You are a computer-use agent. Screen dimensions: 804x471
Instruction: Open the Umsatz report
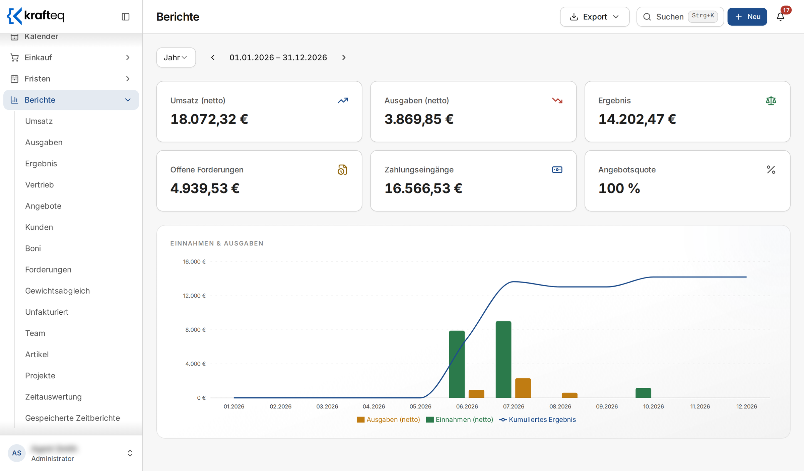point(39,121)
